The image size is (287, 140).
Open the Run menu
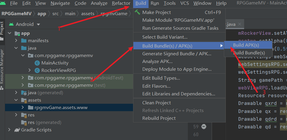pos(155,3)
